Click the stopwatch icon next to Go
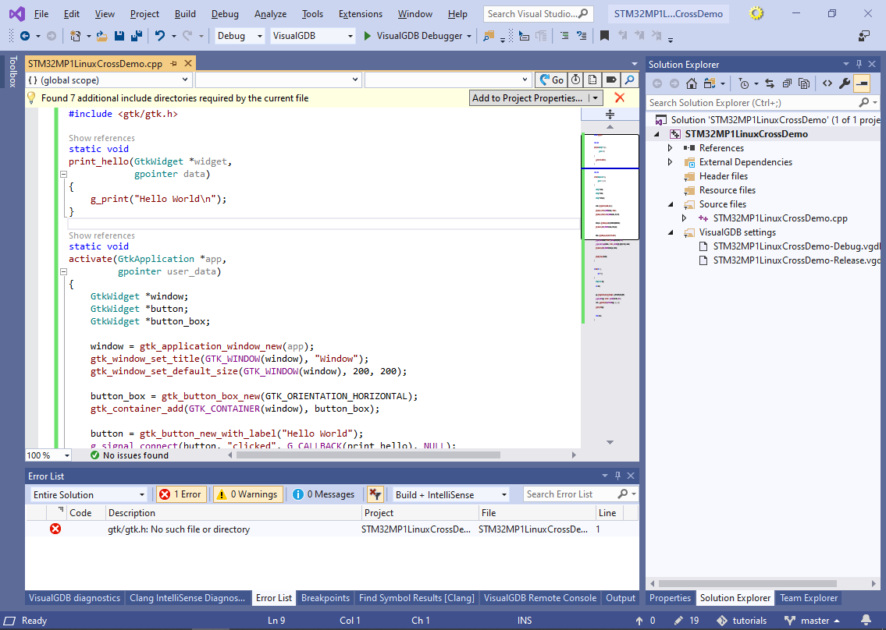This screenshot has height=630, width=886. [x=575, y=80]
